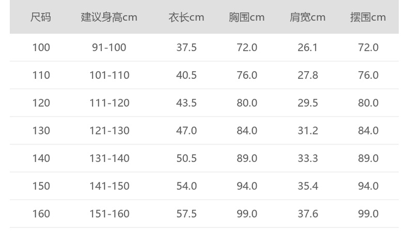Select the 肩宽cm header cell
Screen dimensions: 408x250
pos(308,17)
